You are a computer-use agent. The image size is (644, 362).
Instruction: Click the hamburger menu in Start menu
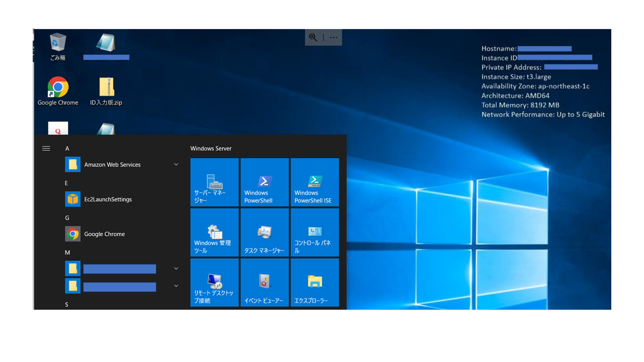[46, 148]
